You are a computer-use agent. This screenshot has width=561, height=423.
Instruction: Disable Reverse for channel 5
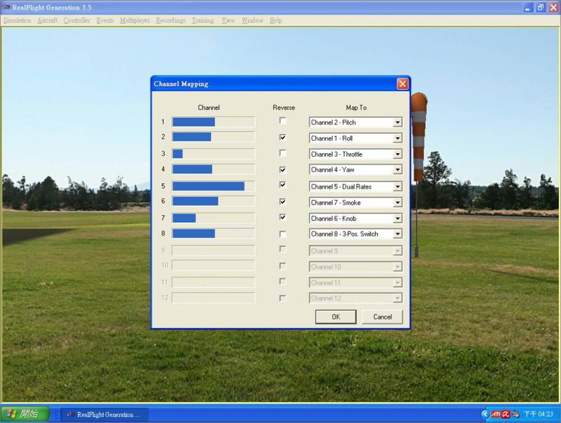(x=283, y=185)
